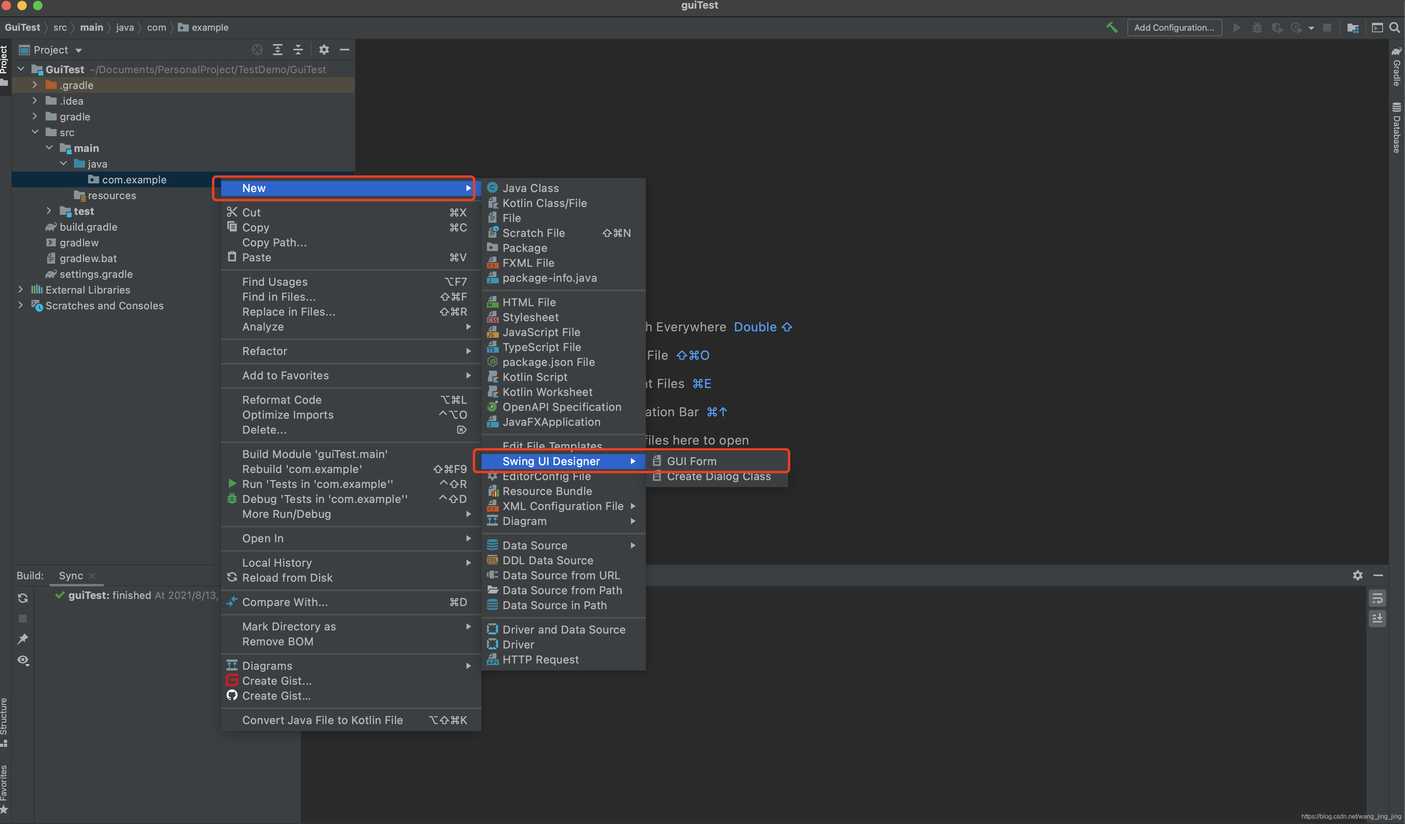Collapse the src folder

pyautogui.click(x=35, y=132)
